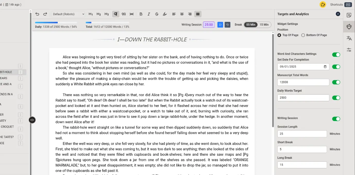Open the Default (Roboto) font dropdown
The height and width of the screenshot is (175, 355).
point(68,14)
